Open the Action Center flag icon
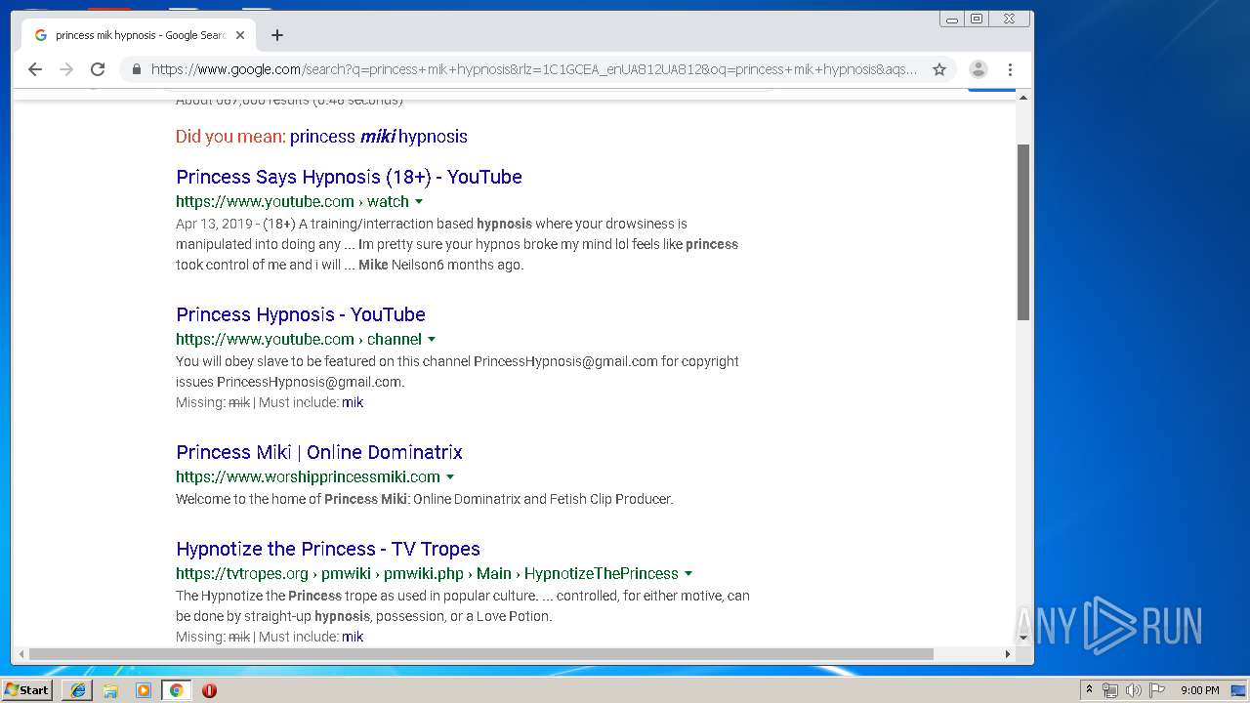 [x=1157, y=690]
